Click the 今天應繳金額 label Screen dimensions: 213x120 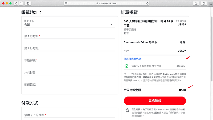pyautogui.click(x=132, y=90)
